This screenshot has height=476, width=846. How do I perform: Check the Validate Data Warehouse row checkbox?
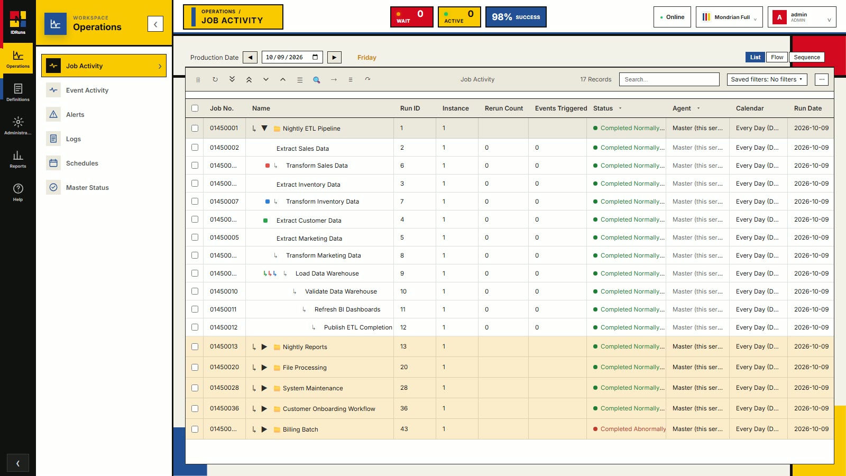point(195,291)
